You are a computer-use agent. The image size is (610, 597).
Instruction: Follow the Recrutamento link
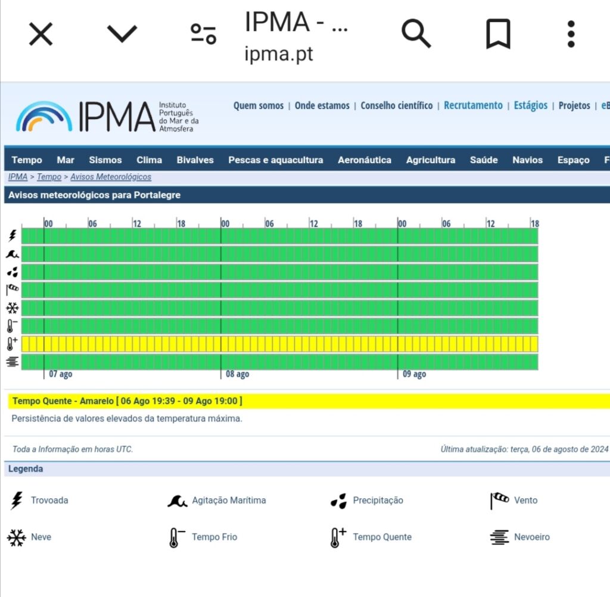click(473, 105)
